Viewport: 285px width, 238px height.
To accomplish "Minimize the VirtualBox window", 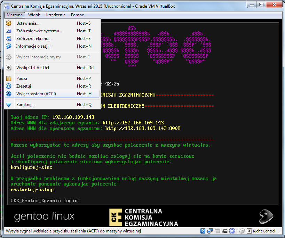I will point(252,5).
